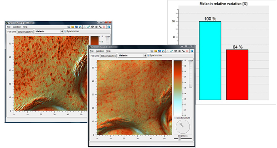277x148 pixels.
Task: Click the open folder icon in rear window
Action: click(x=72, y=27)
